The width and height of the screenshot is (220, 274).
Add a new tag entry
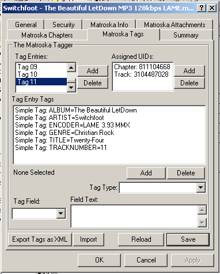93,71
